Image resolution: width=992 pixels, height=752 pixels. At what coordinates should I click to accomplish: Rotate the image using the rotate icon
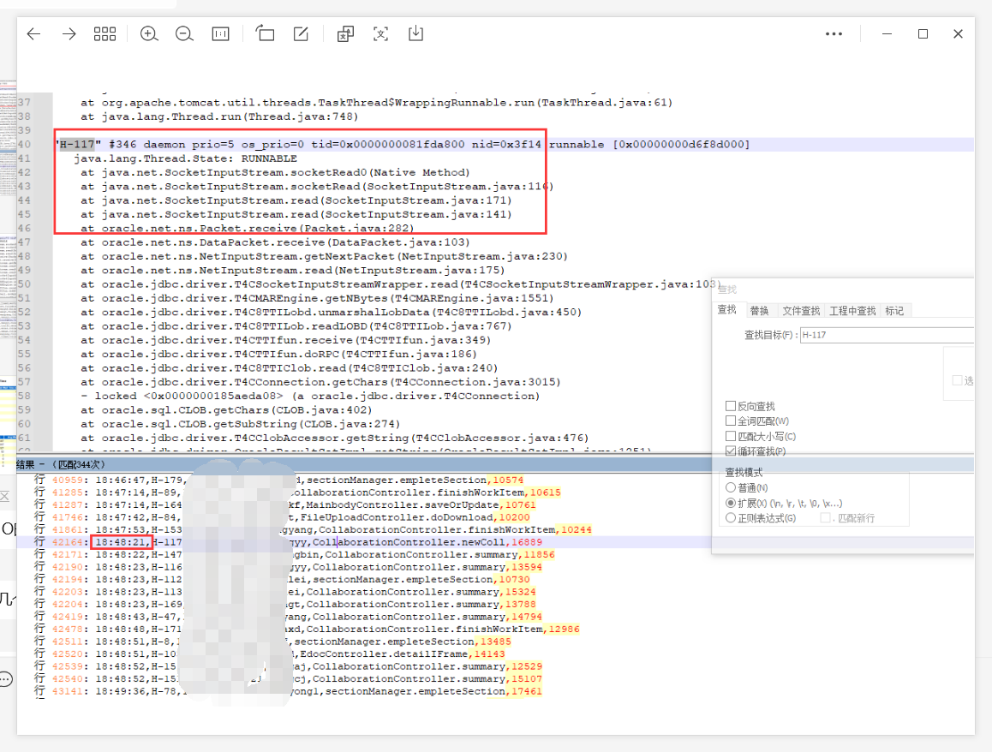(x=265, y=34)
